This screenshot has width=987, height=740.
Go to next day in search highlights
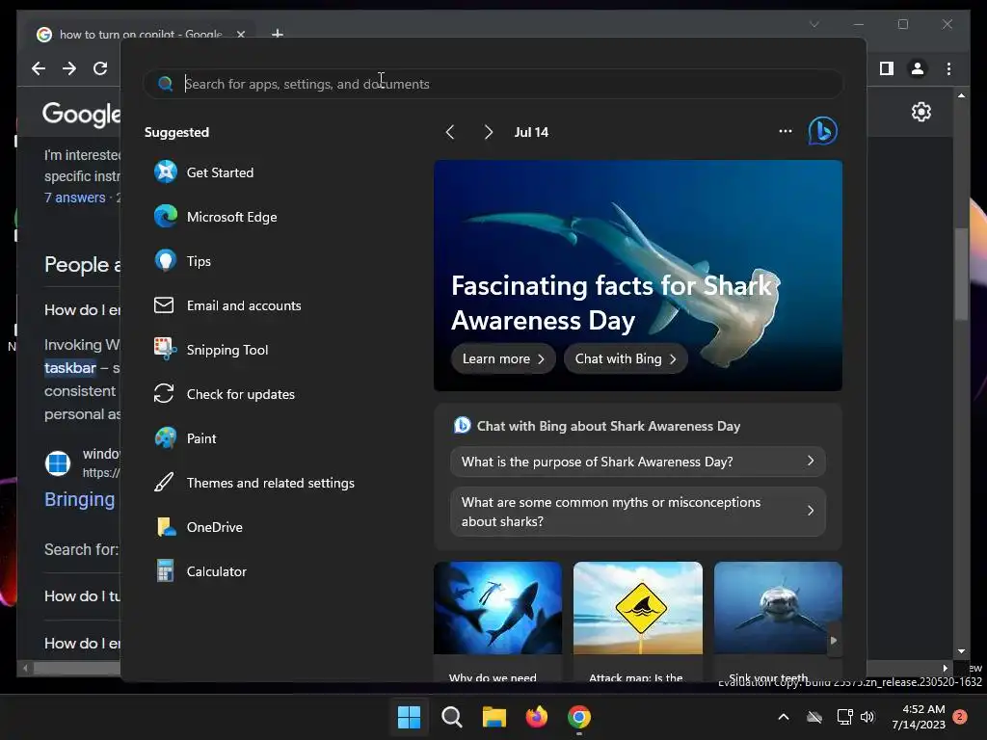click(x=488, y=131)
